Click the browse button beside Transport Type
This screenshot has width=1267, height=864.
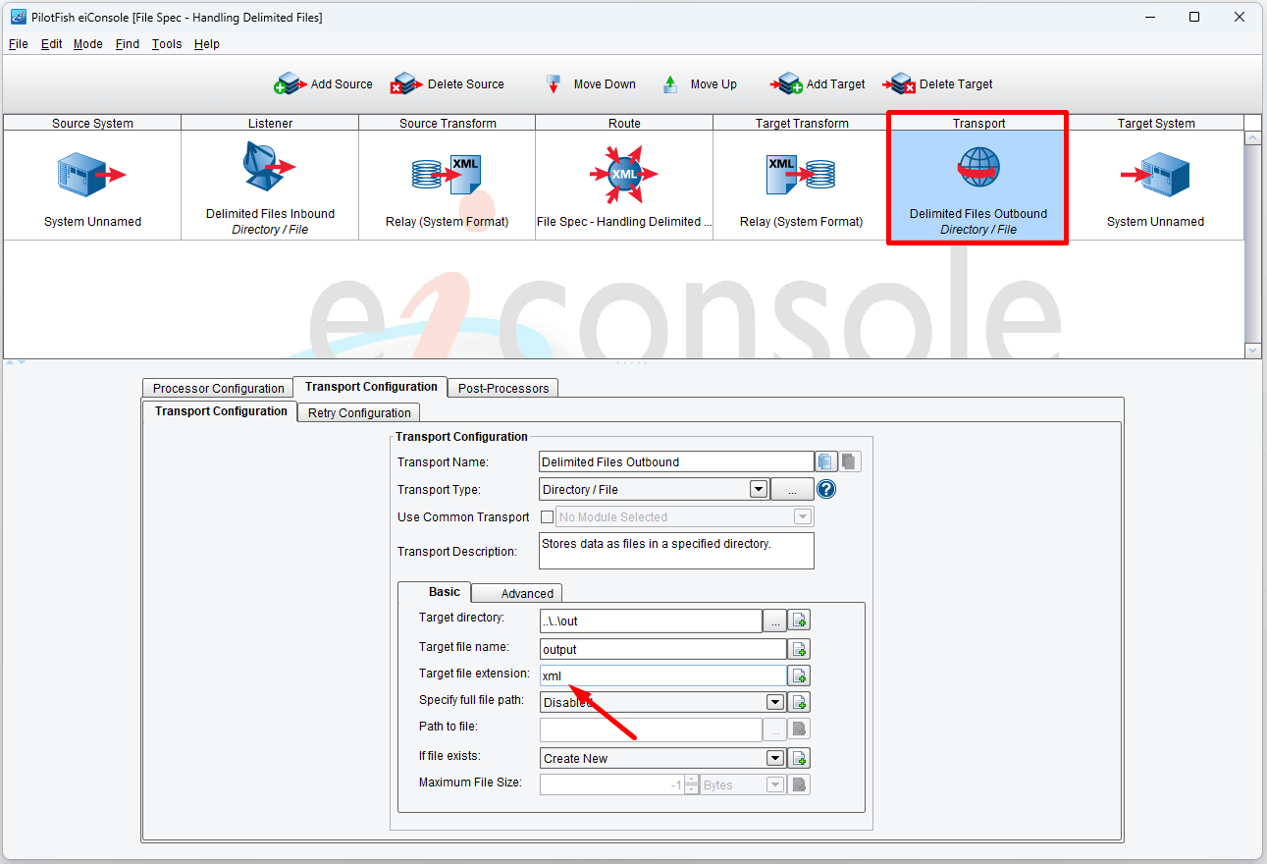tap(792, 489)
